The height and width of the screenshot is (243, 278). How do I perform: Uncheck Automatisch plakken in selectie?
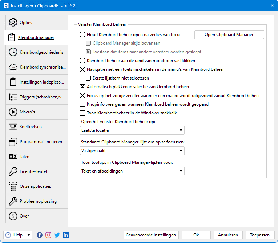coord(82,87)
